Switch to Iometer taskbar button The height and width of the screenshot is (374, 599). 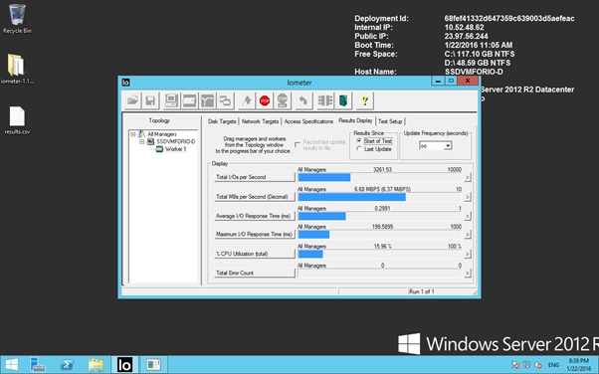(x=124, y=365)
